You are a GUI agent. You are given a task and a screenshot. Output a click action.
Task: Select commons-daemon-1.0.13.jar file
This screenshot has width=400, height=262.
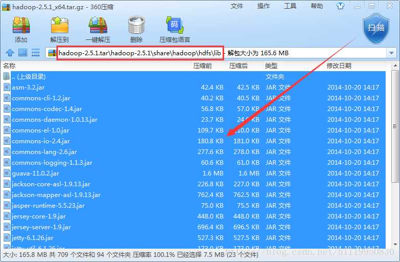coord(194,119)
